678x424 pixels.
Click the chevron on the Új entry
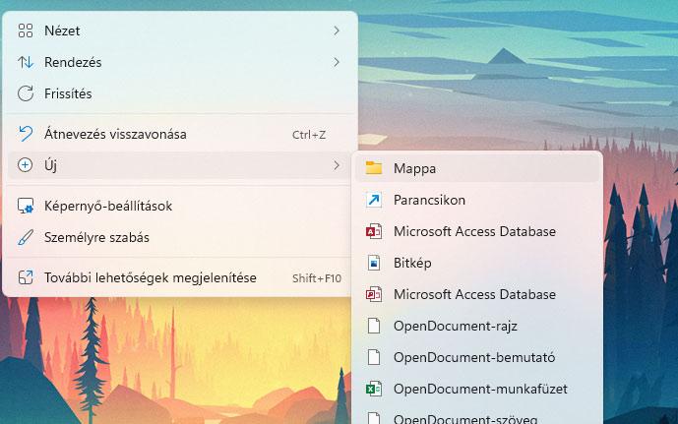pyautogui.click(x=337, y=165)
